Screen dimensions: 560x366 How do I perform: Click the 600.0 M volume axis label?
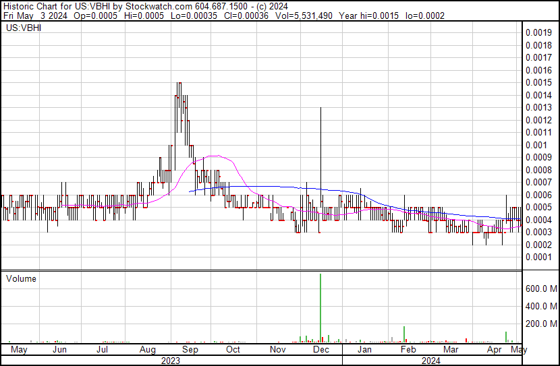coord(541,288)
